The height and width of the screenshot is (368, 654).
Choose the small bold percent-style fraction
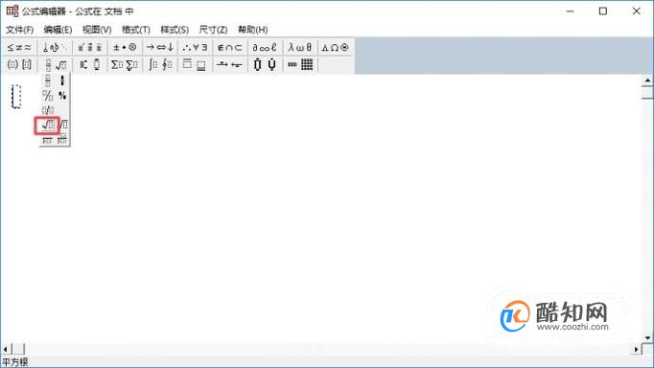click(62, 96)
